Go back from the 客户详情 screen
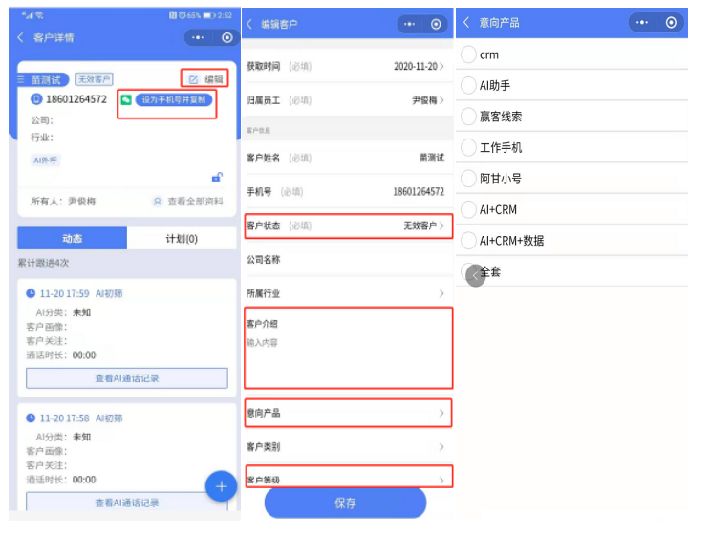Viewport: 710px width, 536px height. tap(20, 37)
